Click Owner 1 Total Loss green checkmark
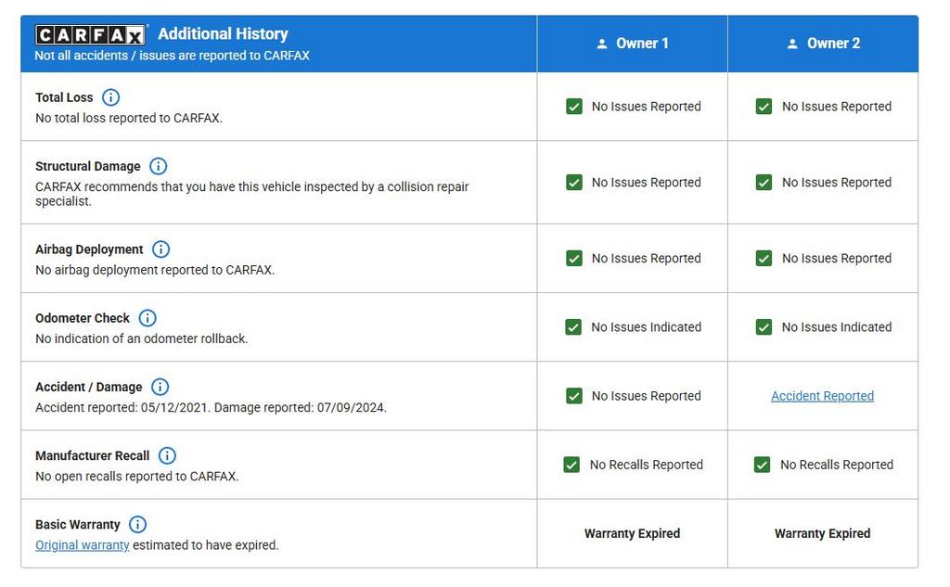Image resolution: width=950 pixels, height=587 pixels. pos(574,107)
